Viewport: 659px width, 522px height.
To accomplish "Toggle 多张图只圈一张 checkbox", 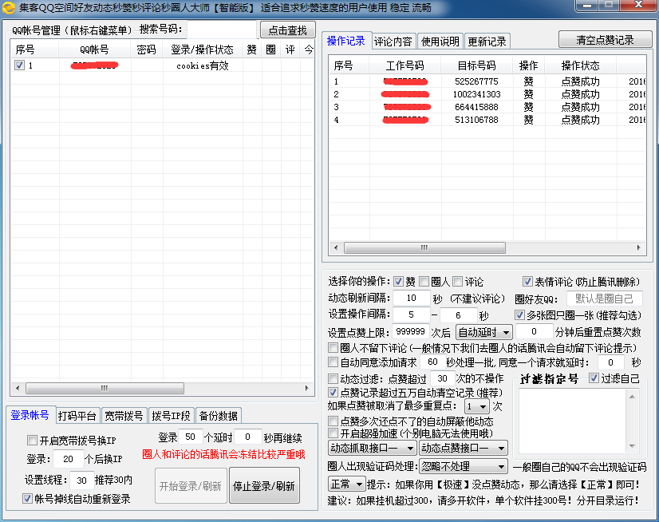I will [x=519, y=314].
